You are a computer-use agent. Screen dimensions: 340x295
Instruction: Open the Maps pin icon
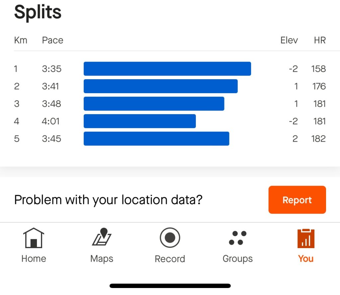pyautogui.click(x=102, y=237)
